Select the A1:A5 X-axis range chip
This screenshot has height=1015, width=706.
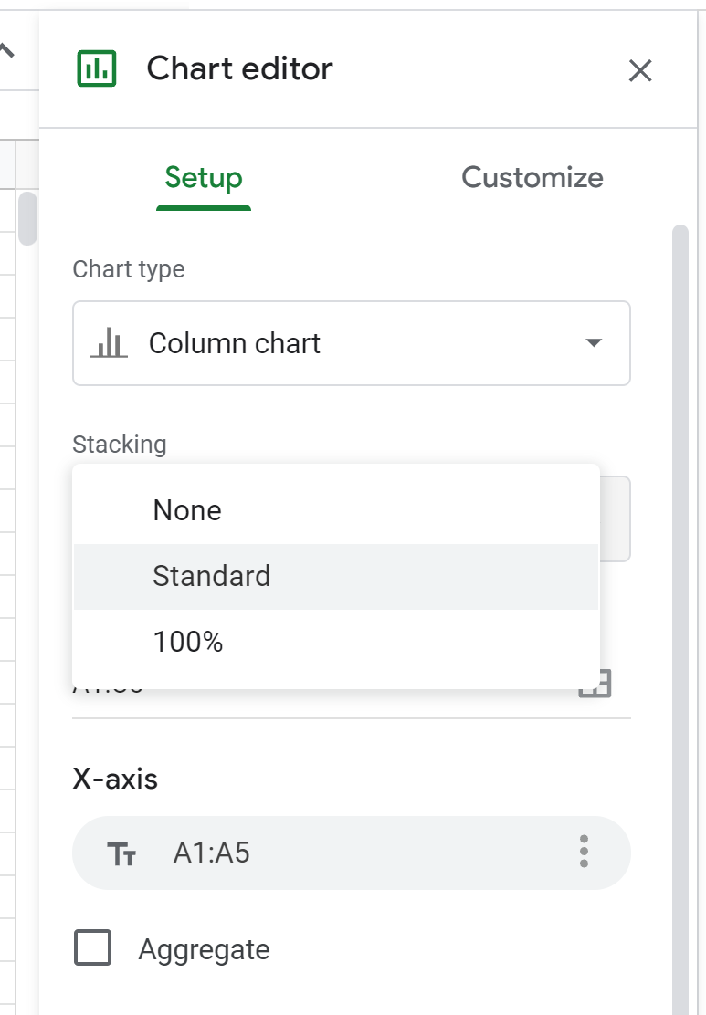[212, 853]
